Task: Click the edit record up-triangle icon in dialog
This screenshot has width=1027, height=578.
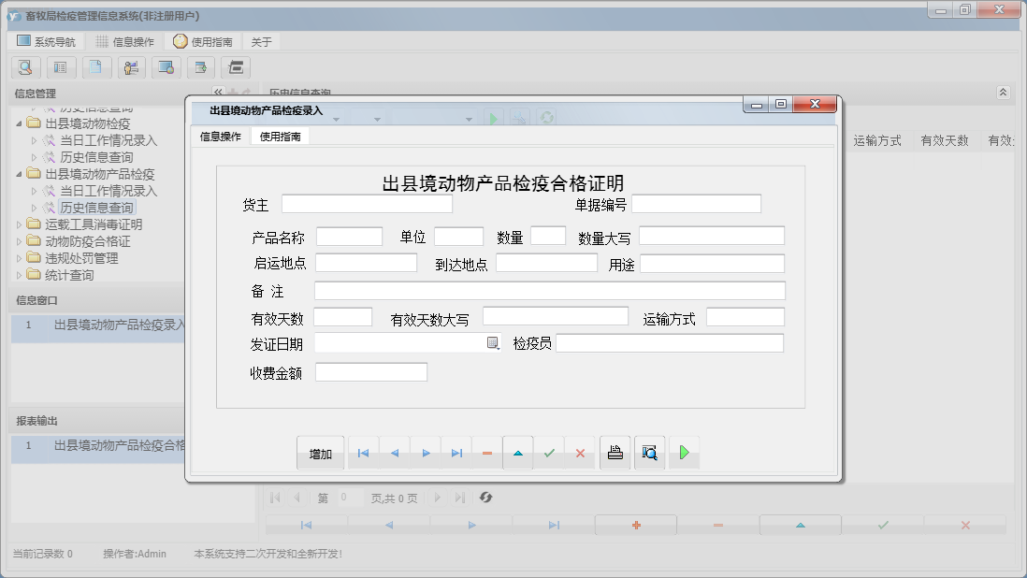Action: pos(518,453)
